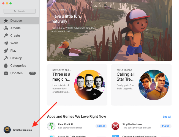The width and height of the screenshot is (179, 137).
Task: Click the Work paper plane icon
Action: click(x=6, y=43)
